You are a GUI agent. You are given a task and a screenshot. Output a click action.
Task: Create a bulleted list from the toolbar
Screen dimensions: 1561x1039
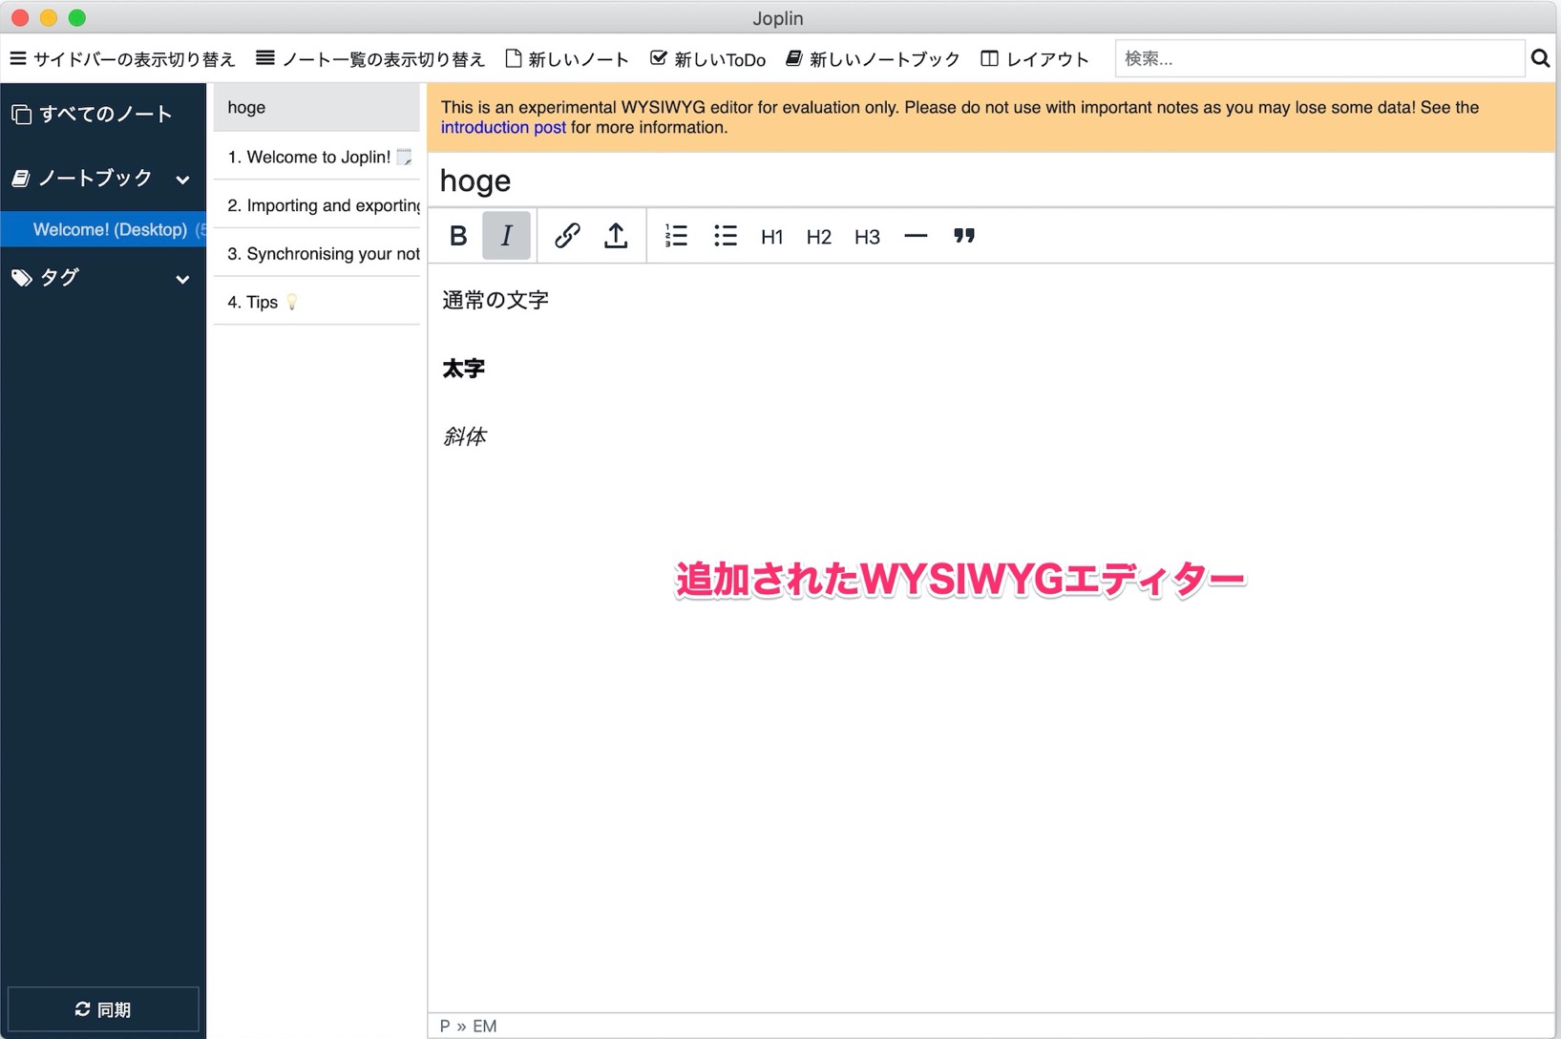click(726, 236)
